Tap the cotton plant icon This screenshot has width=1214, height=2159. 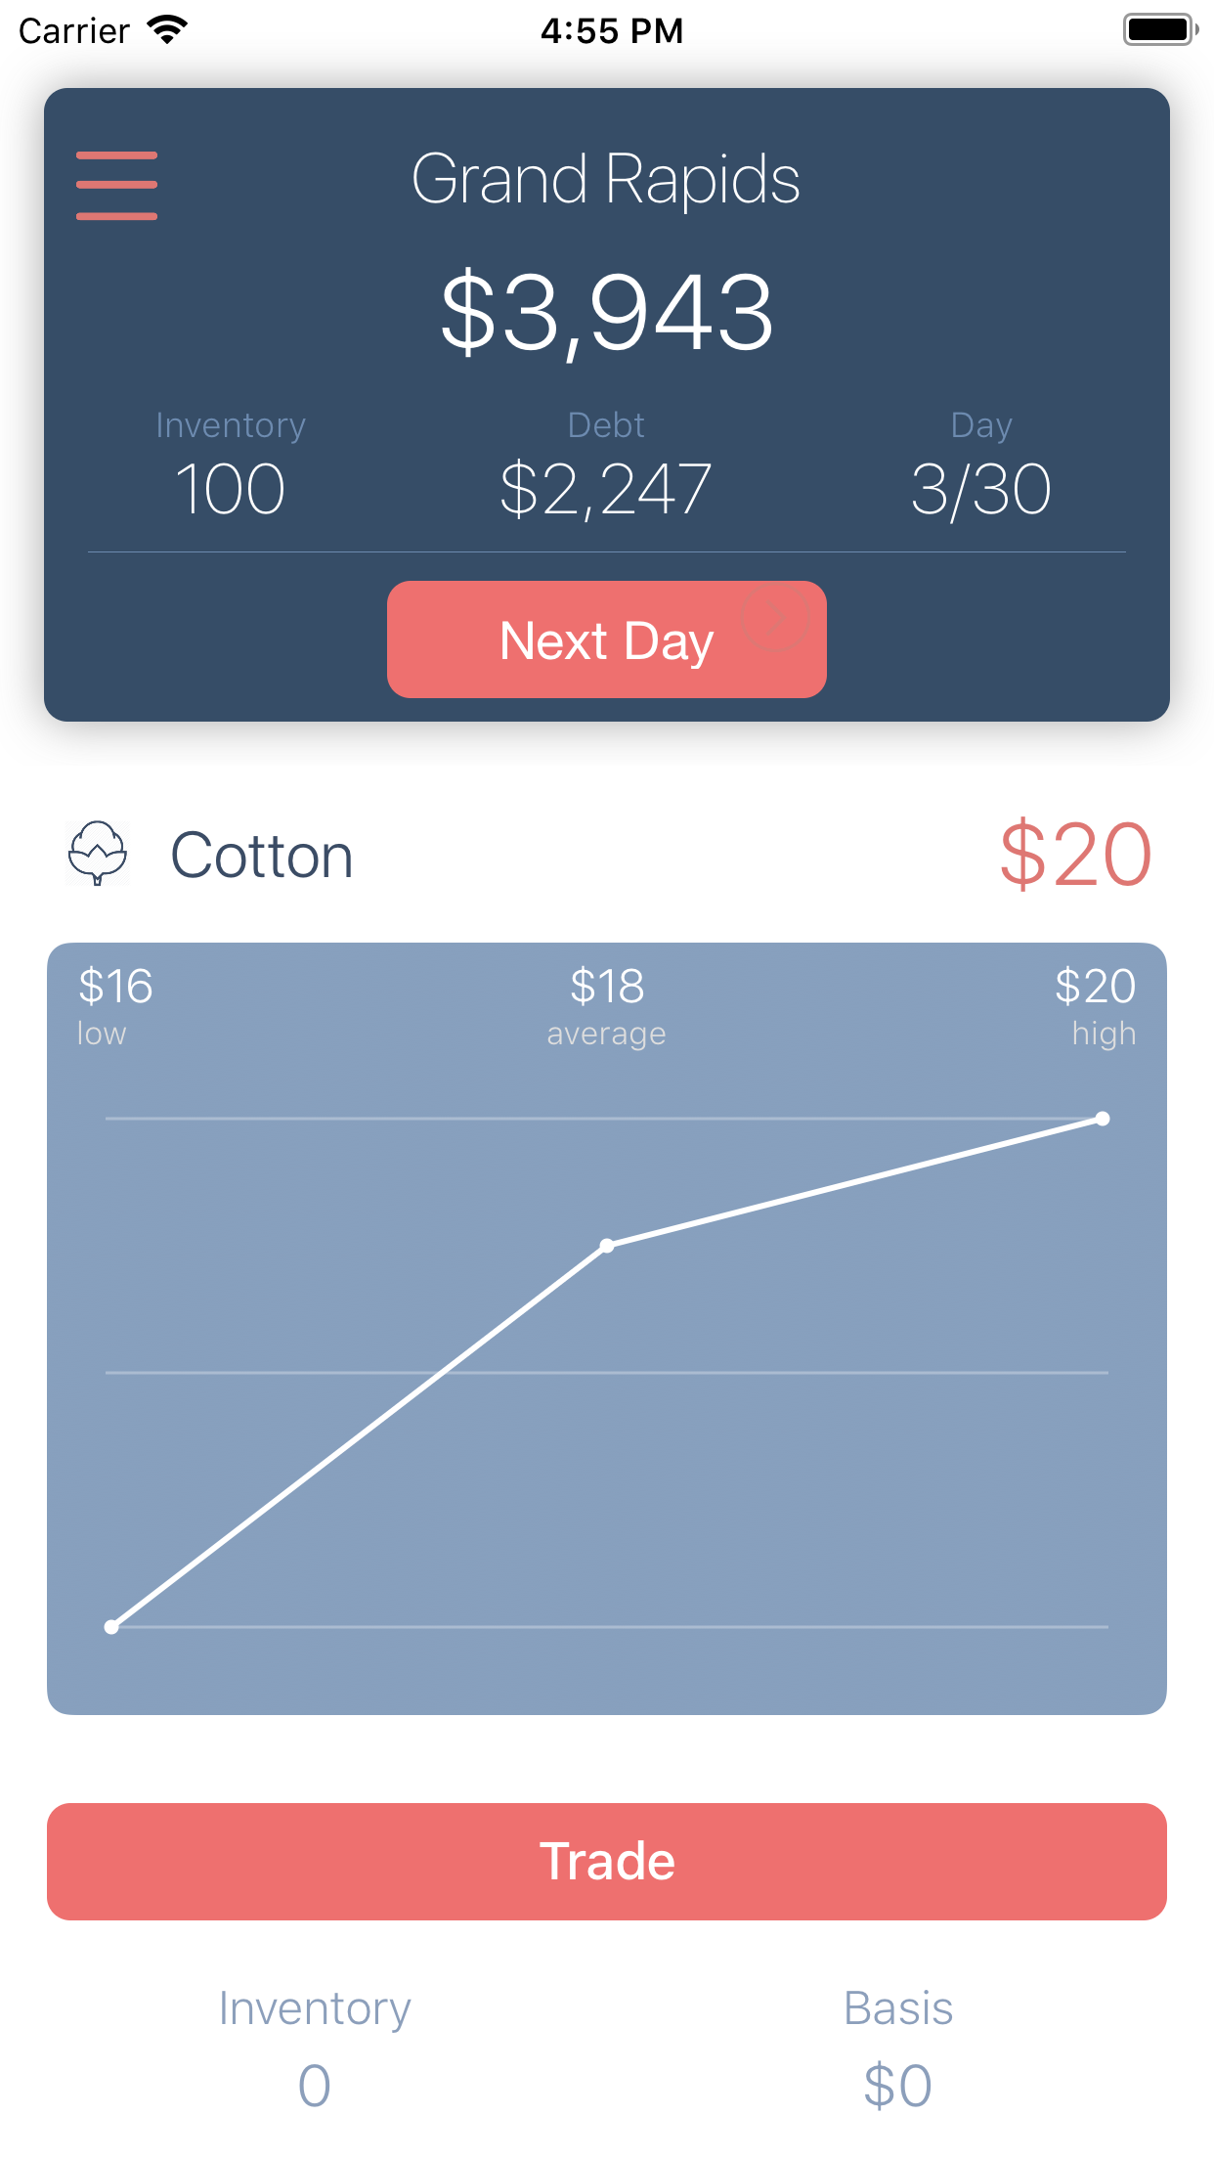tap(98, 854)
